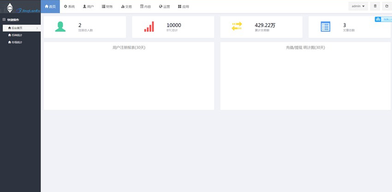Open the 财务 finance menu
Viewport: 392px width, 192px height.
click(x=107, y=6)
